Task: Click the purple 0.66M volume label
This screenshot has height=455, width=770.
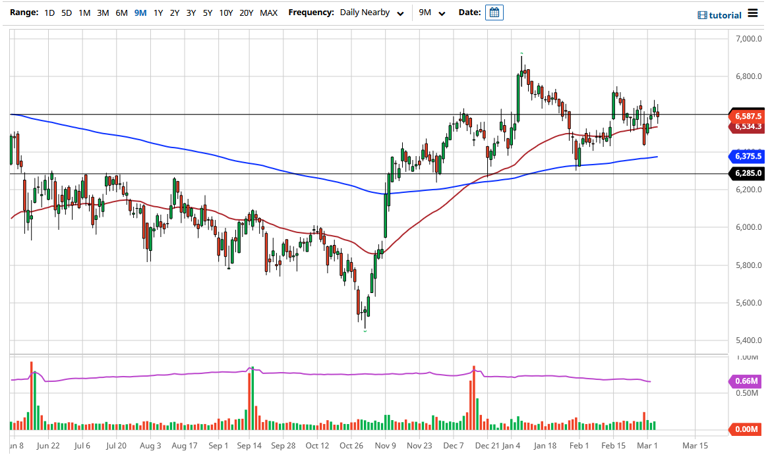Action: [747, 382]
